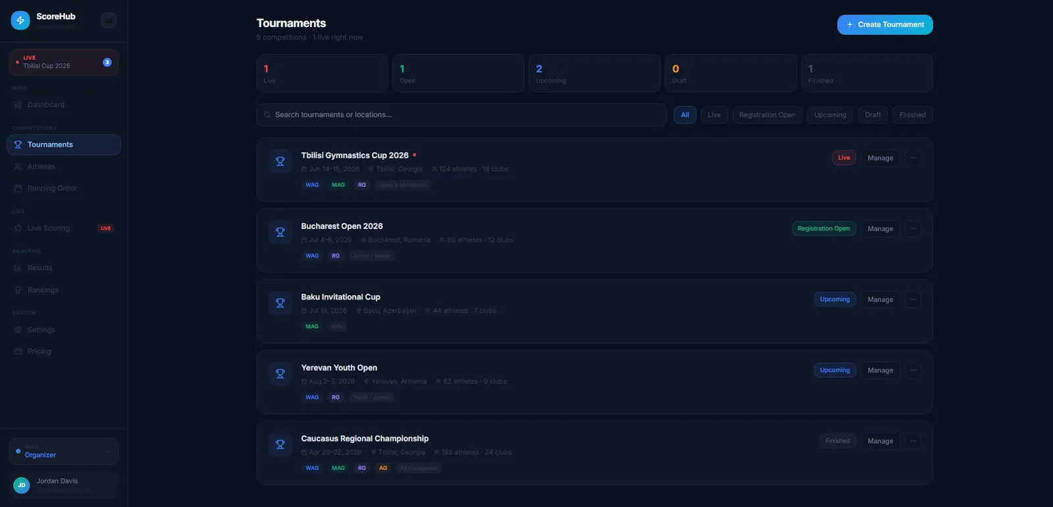1053x507 pixels.
Task: Open Live Scoring from the sidebar
Action: pyautogui.click(x=64, y=228)
